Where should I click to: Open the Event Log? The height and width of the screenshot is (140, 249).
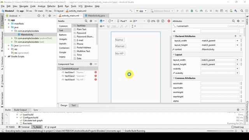tap(237, 127)
